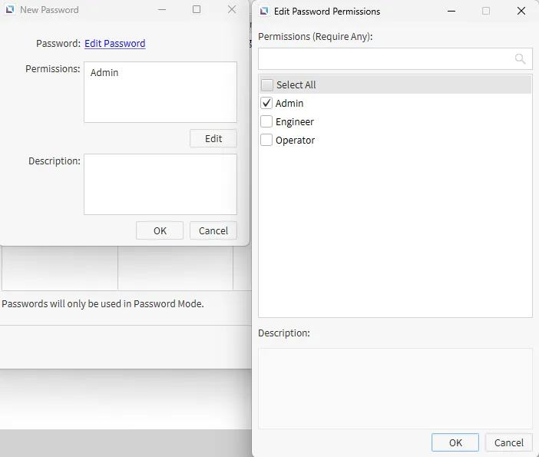Confirm with OK in New Password window
Viewport: 539px width, 457px height.
click(160, 230)
